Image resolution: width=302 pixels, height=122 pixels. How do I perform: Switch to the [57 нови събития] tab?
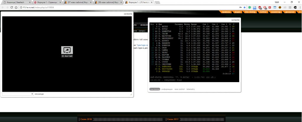pos(78,2)
